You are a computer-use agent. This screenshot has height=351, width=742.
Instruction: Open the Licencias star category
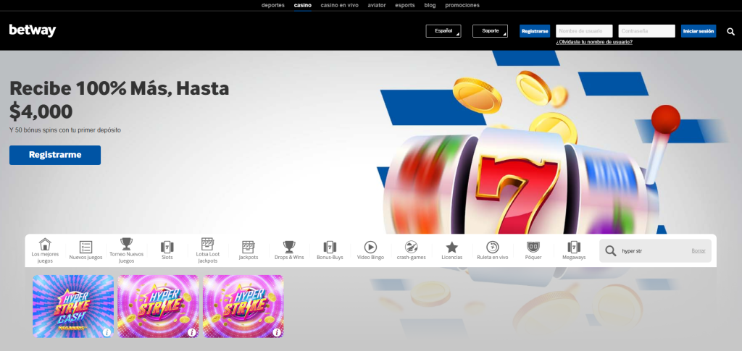452,250
